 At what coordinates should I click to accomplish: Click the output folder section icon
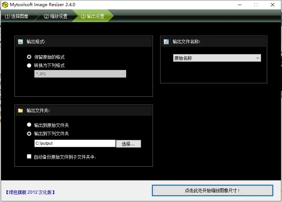[x=20, y=110]
